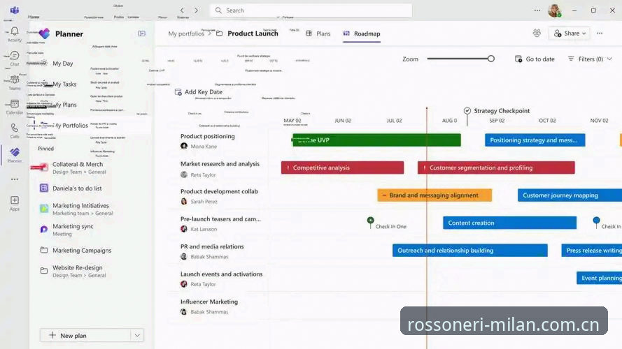Click the Microsoft Teams logo icon

[x=15, y=10]
